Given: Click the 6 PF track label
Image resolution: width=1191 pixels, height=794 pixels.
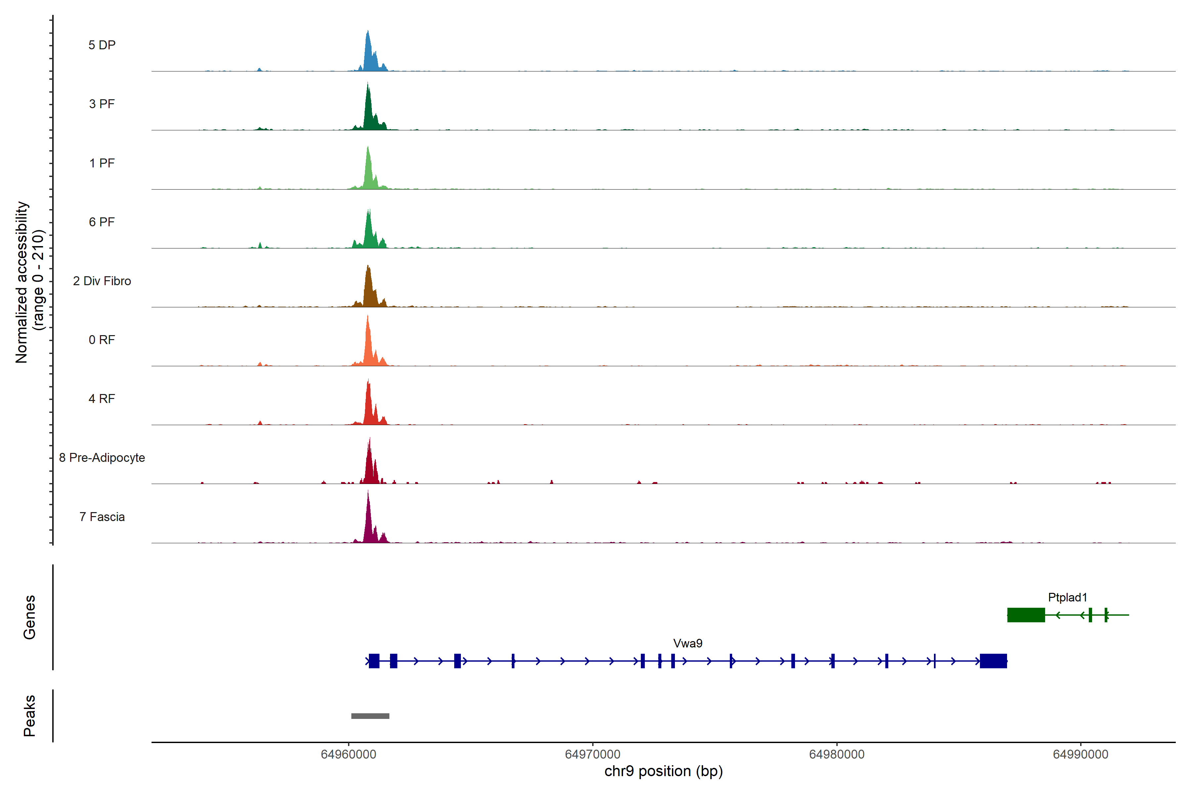Looking at the screenshot, I should (x=102, y=222).
